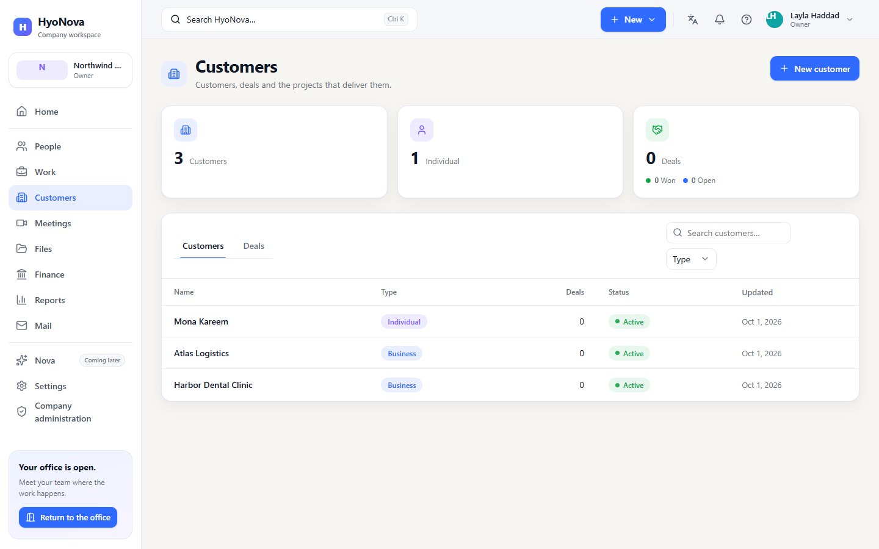Click the HyoNova logo icon
The image size is (879, 549).
click(23, 27)
